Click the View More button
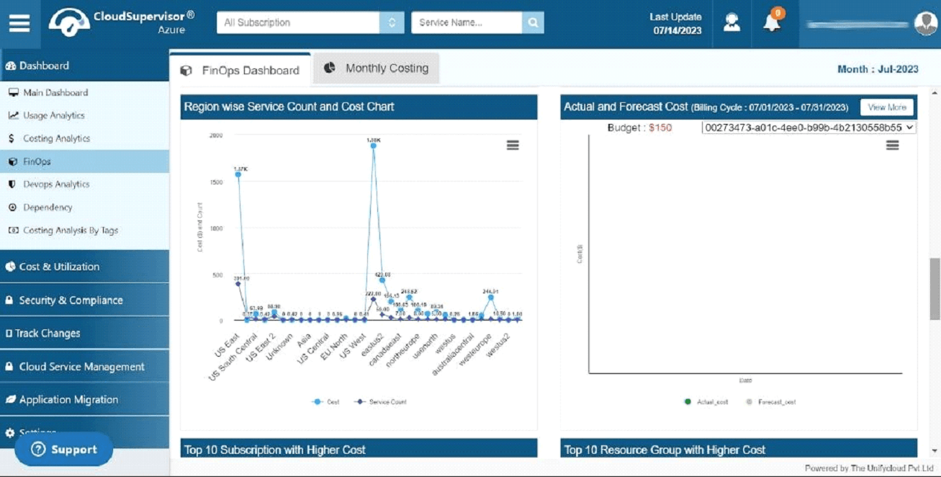 pyautogui.click(x=887, y=107)
